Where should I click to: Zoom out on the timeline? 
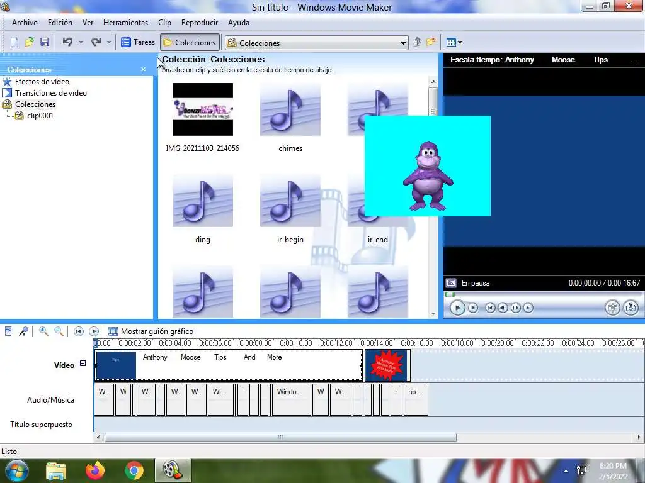(x=59, y=331)
